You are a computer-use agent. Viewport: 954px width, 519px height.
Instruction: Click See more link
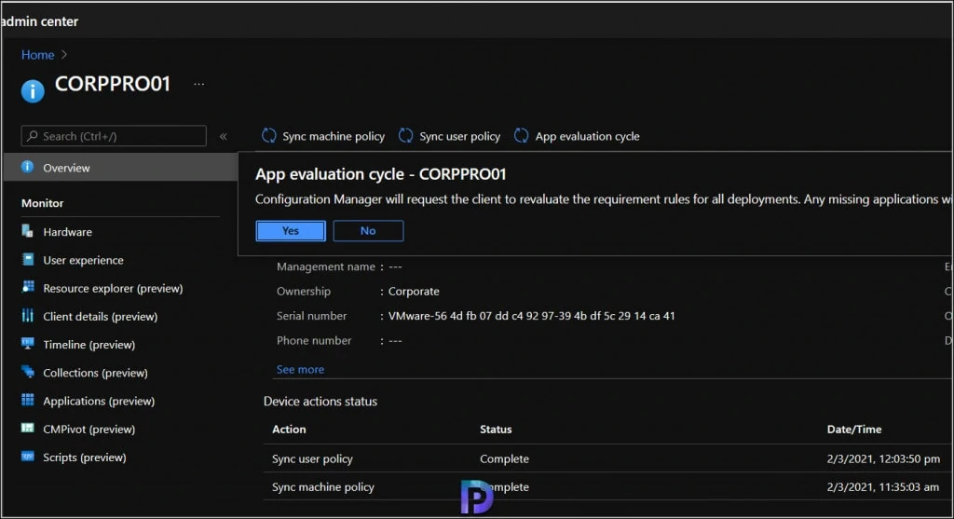(300, 369)
